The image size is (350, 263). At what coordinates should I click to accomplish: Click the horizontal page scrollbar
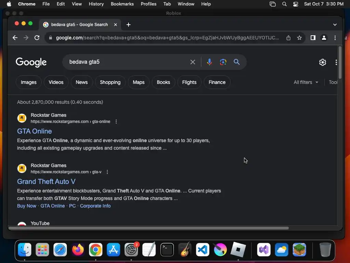pos(149,228)
